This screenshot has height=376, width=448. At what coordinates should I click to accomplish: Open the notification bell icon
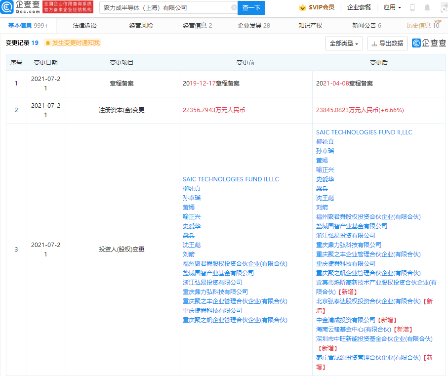tap(427, 8)
